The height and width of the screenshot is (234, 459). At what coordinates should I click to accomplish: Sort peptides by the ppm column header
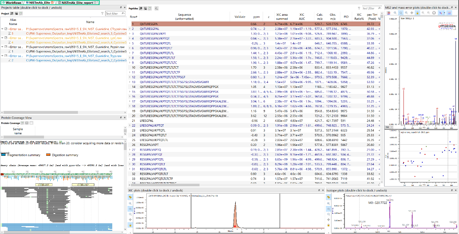[257, 17]
